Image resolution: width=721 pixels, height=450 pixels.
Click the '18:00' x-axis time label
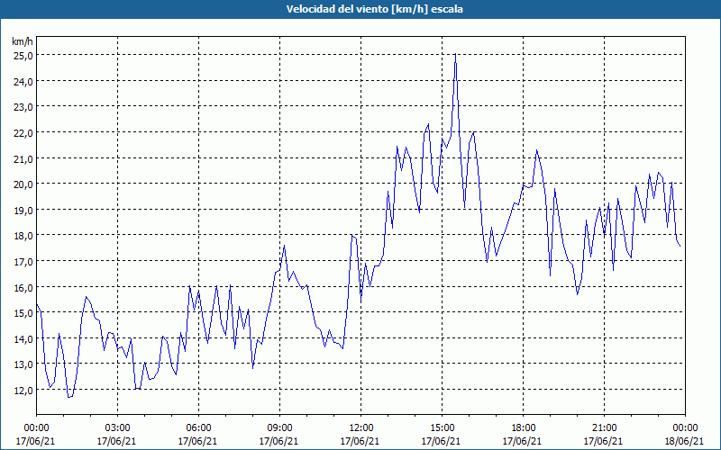tap(523, 428)
